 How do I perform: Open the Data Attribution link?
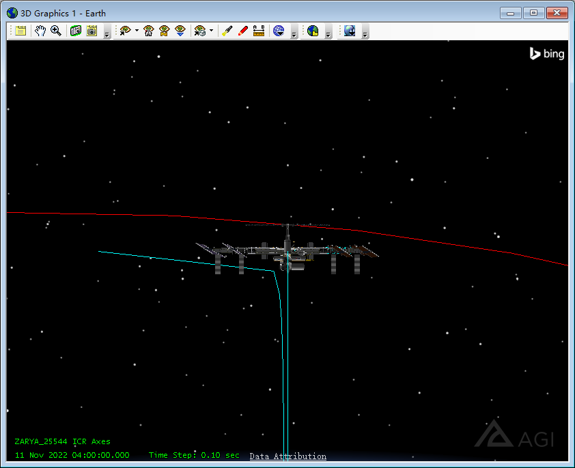click(x=287, y=456)
